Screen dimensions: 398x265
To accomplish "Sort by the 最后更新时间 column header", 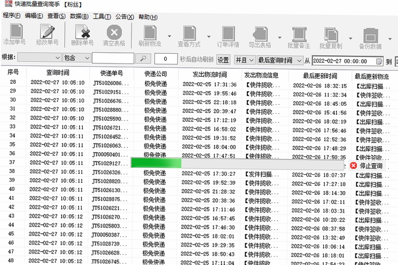I will [x=320, y=76].
